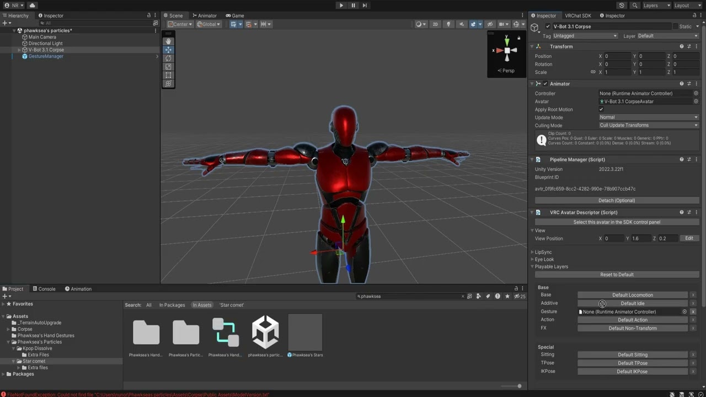Click Default Sitting button

click(x=633, y=355)
